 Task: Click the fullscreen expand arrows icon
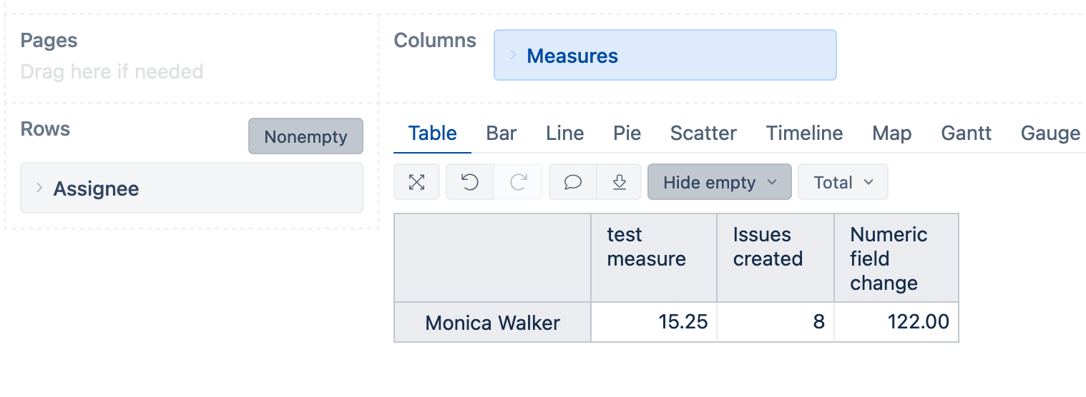[416, 182]
